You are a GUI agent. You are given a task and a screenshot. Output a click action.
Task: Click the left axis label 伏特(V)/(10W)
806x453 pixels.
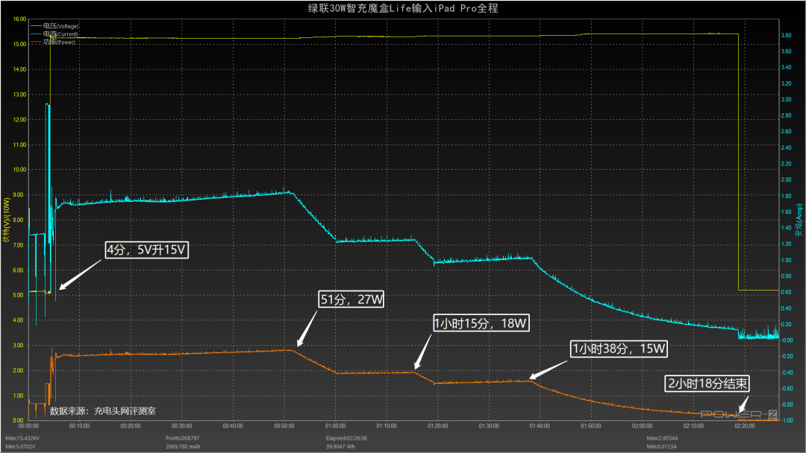7,220
